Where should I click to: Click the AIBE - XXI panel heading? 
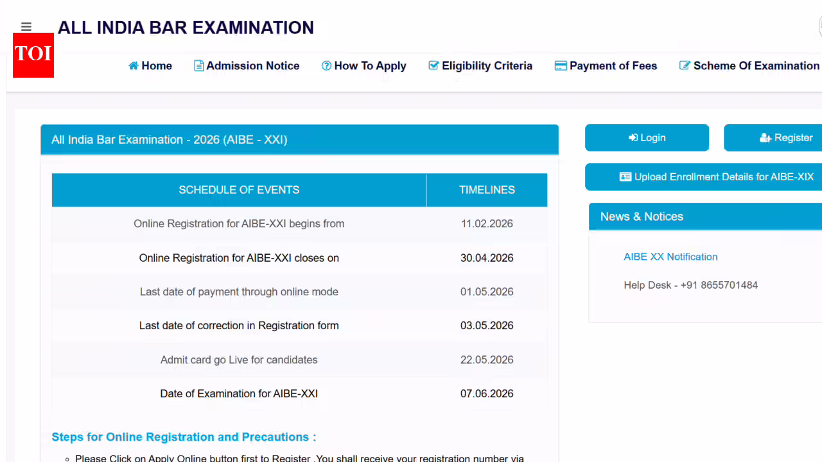click(299, 139)
